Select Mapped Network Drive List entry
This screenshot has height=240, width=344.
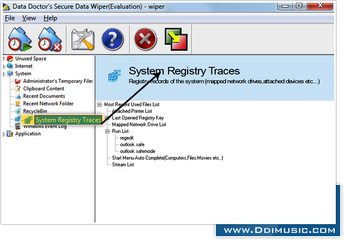(x=139, y=124)
